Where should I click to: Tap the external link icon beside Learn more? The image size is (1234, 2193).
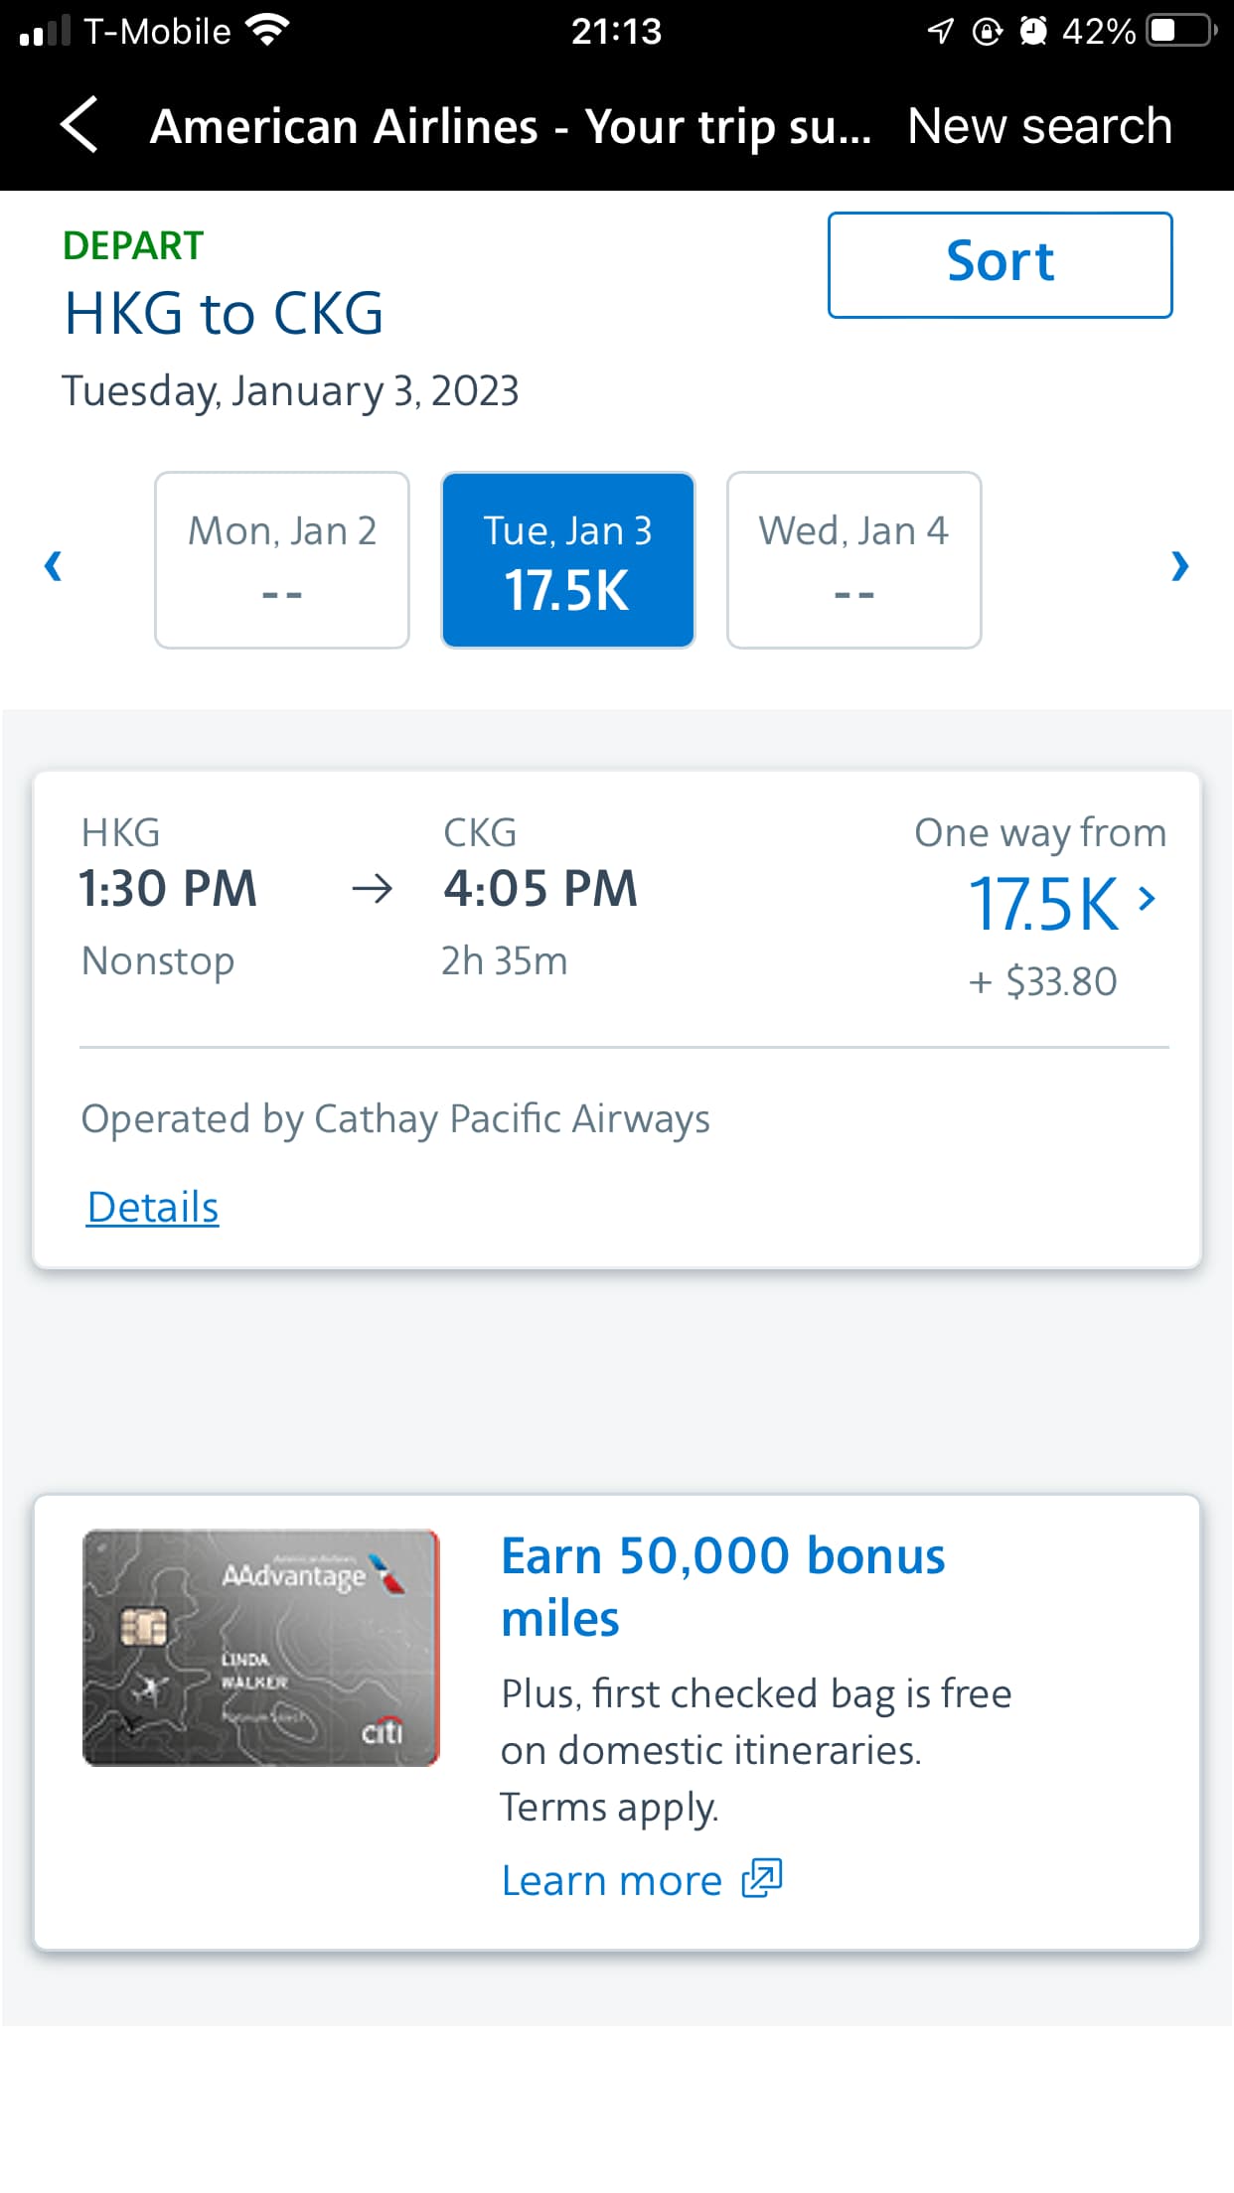pyautogui.click(x=762, y=1879)
